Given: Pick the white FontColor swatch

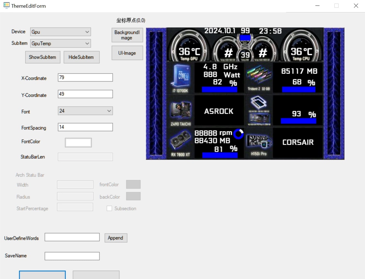Looking at the screenshot, I should coord(78,143).
